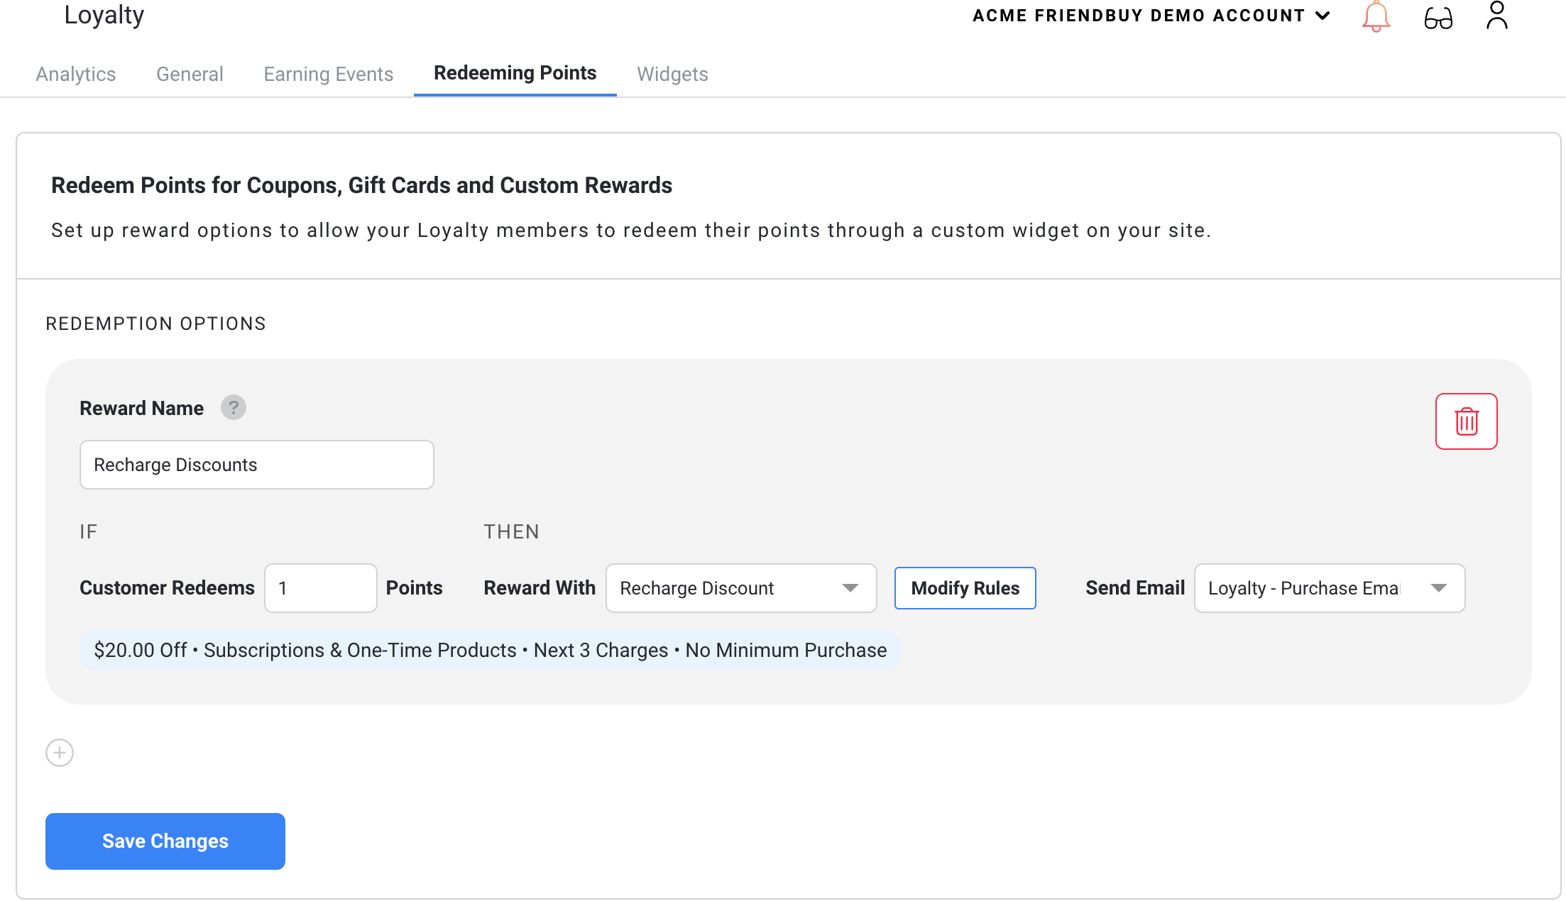
Task: Click the glasses preview icon
Action: pyautogui.click(x=1438, y=18)
